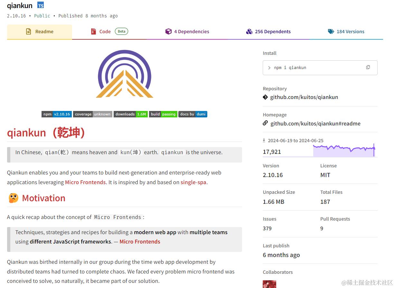
Task: Click the Repository heading
Action: (275, 89)
